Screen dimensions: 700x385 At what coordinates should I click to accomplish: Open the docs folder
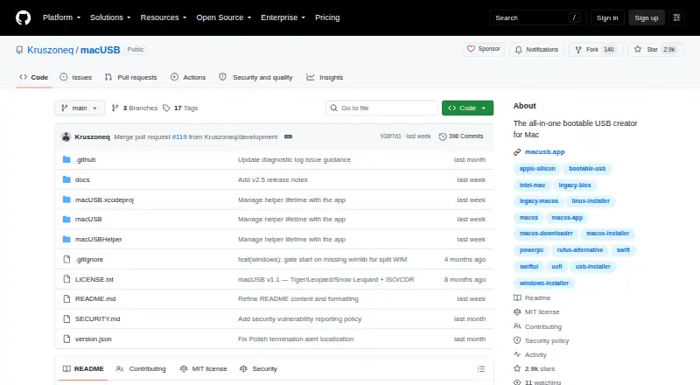click(82, 179)
